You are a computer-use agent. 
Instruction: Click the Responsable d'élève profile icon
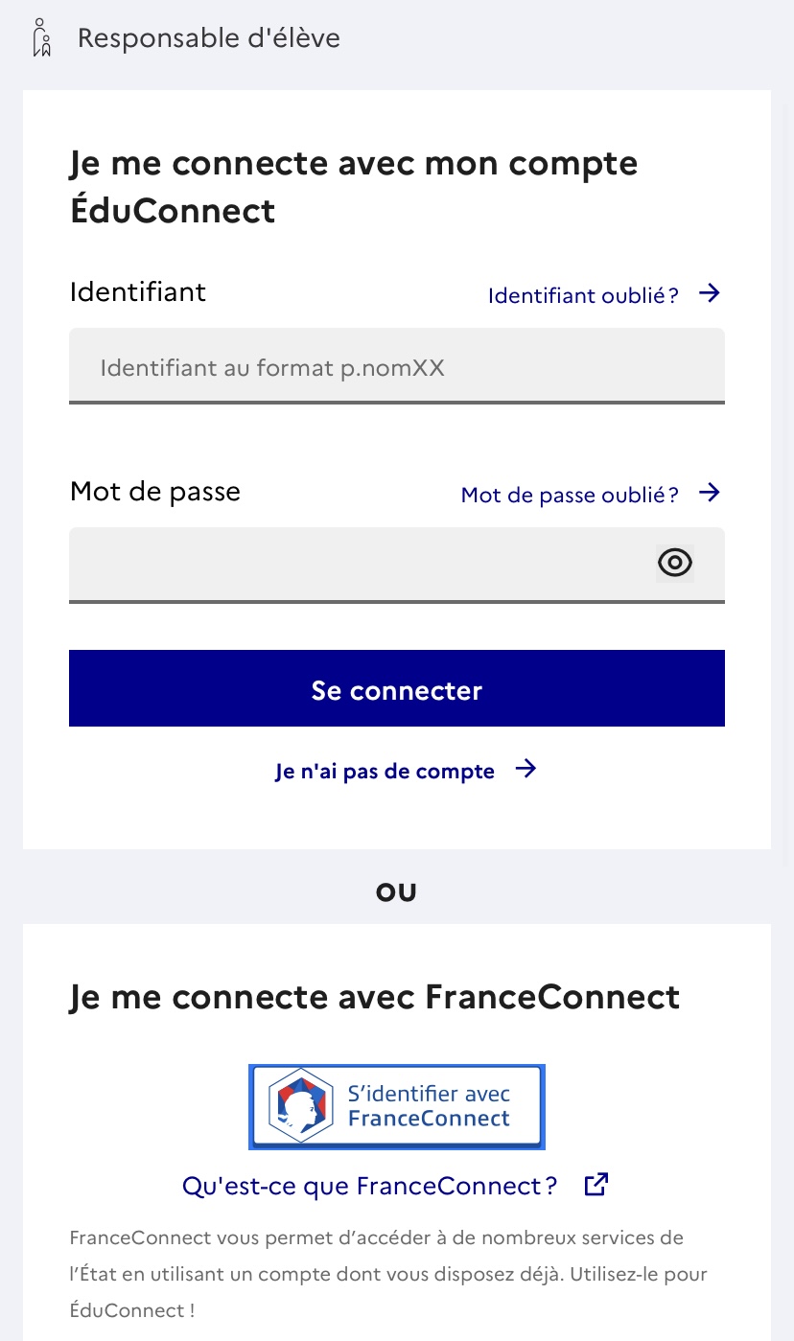pyautogui.click(x=40, y=38)
